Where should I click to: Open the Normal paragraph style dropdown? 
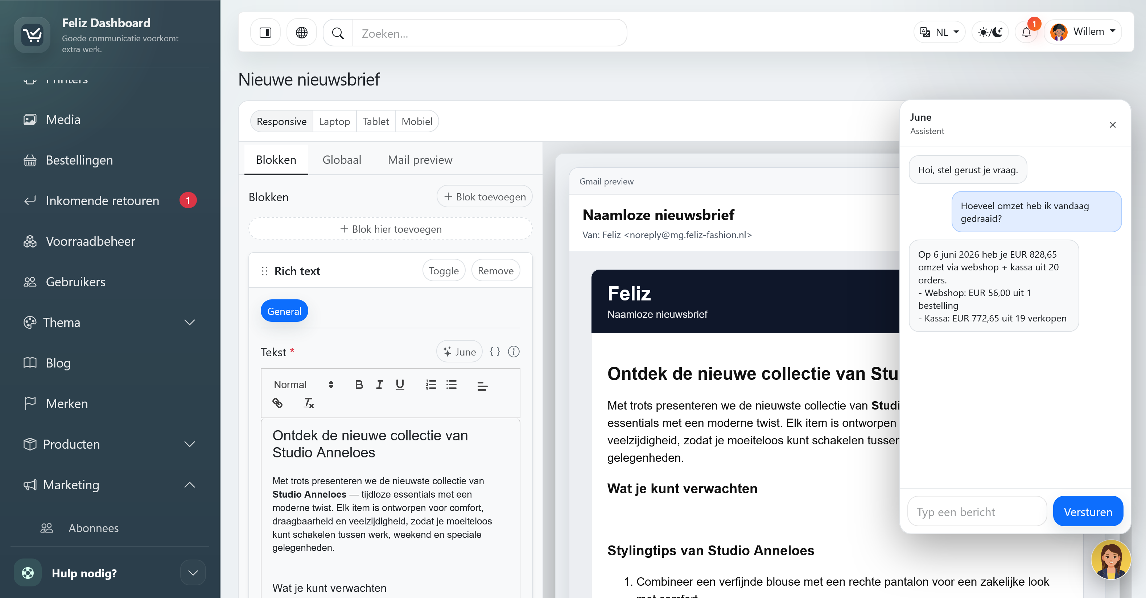pos(304,385)
